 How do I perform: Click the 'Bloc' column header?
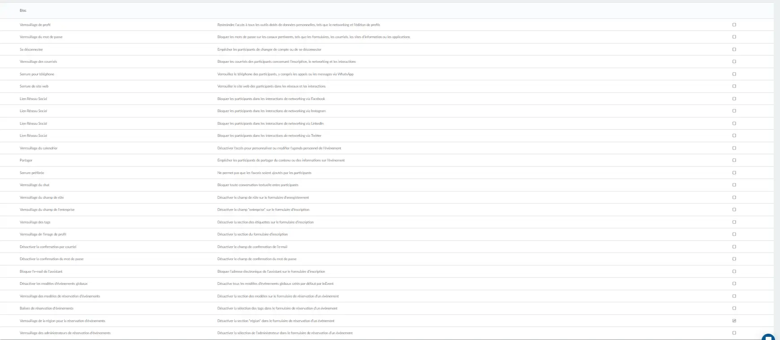click(x=23, y=10)
